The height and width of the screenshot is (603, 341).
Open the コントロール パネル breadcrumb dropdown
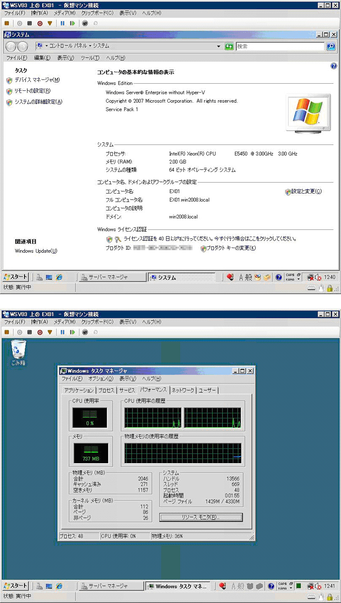tap(89, 46)
